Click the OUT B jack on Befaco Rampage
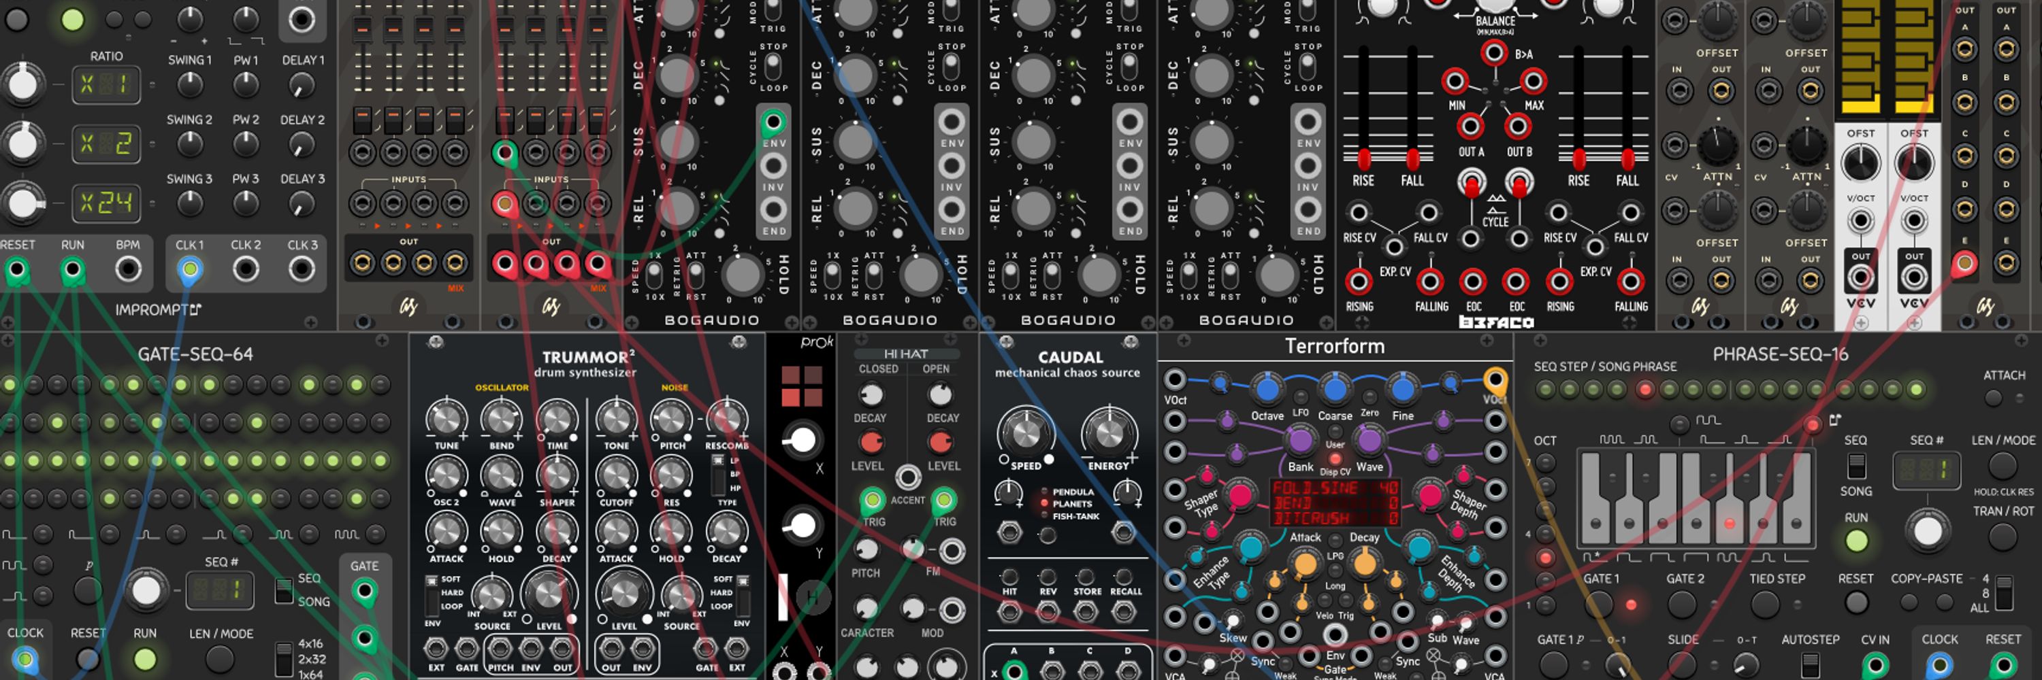Viewport: 2042px width, 680px height. [1518, 126]
